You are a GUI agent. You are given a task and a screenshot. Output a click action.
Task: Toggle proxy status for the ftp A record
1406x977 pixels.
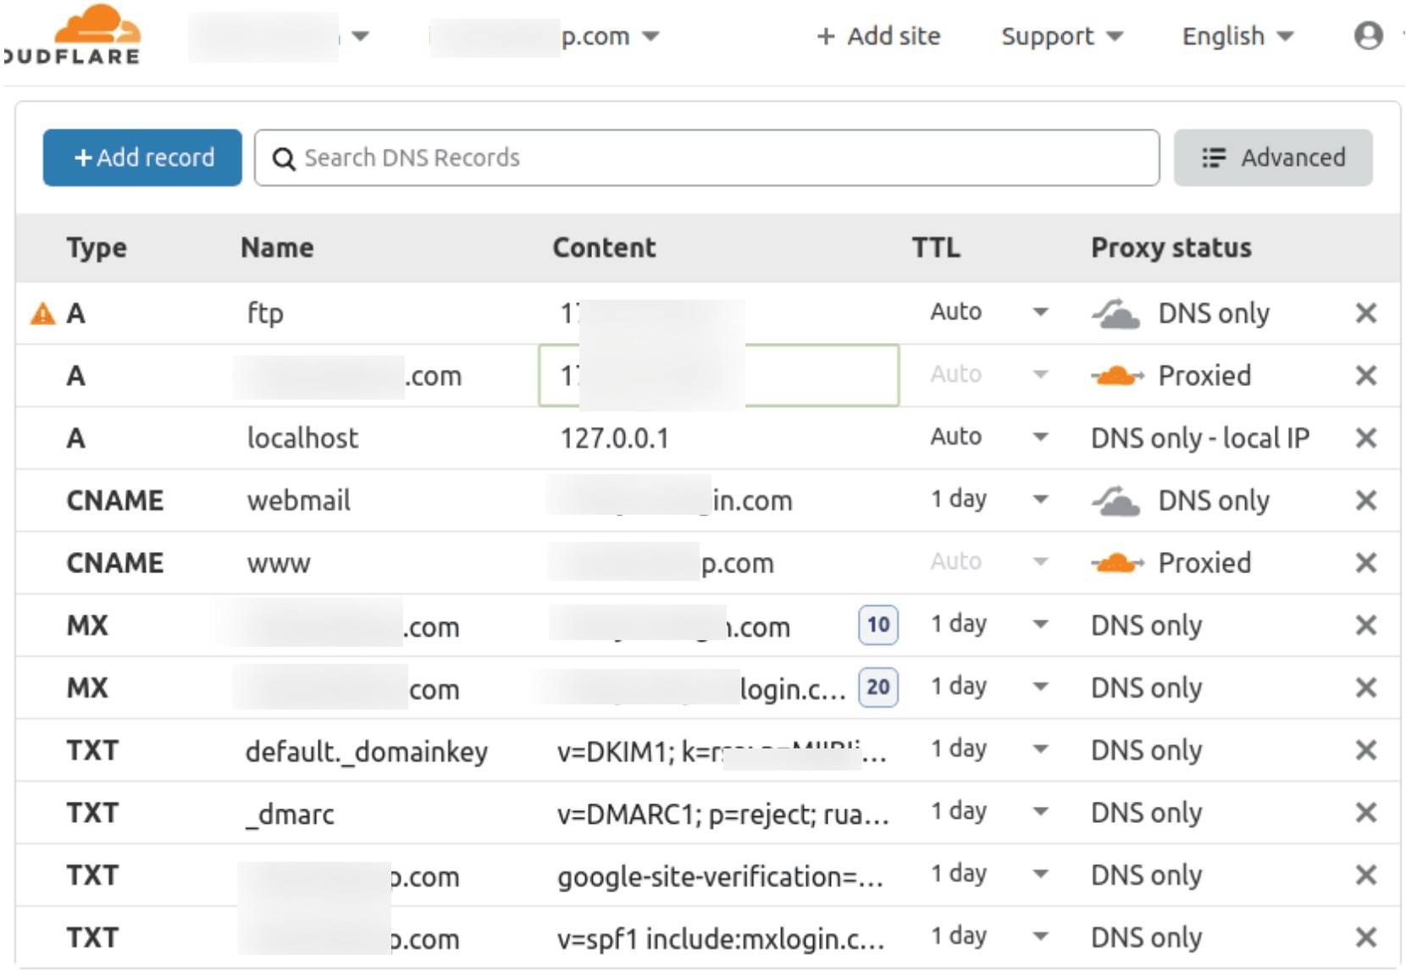click(x=1114, y=312)
